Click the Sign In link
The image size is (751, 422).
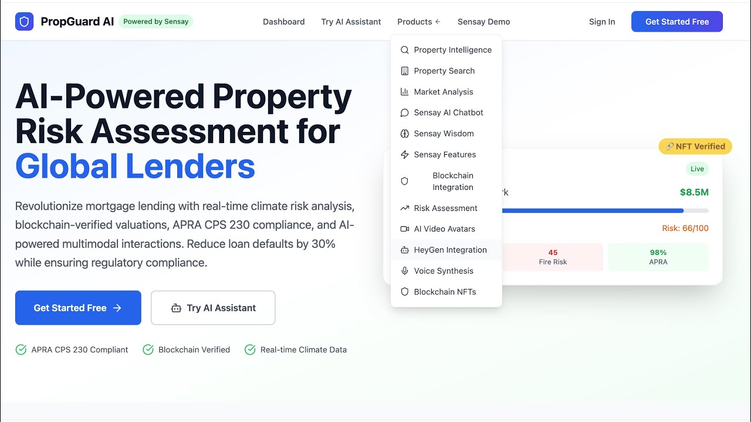[x=602, y=22]
